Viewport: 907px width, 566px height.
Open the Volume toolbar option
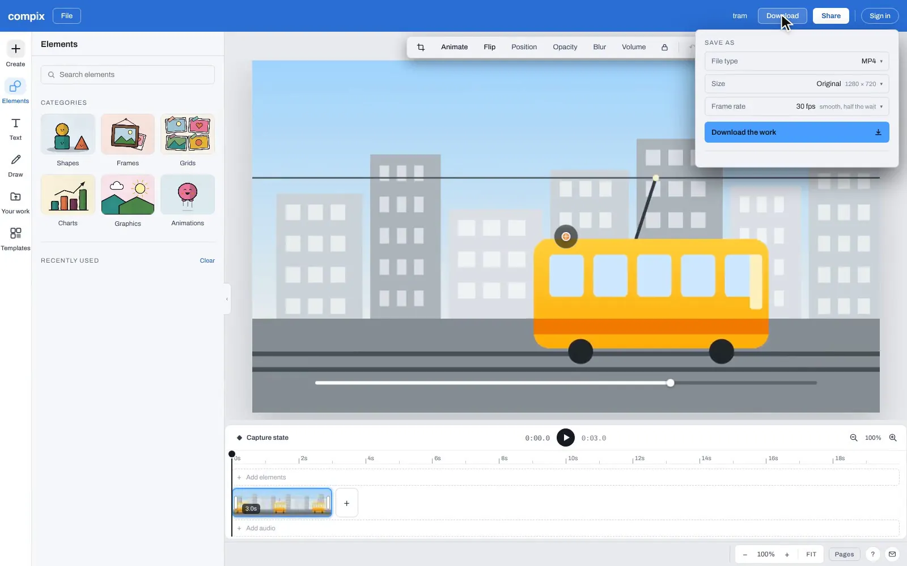[x=634, y=47]
